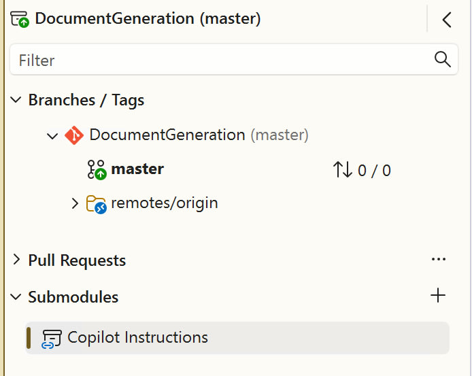Click the Submodules heading
This screenshot has width=472, height=376.
point(73,297)
